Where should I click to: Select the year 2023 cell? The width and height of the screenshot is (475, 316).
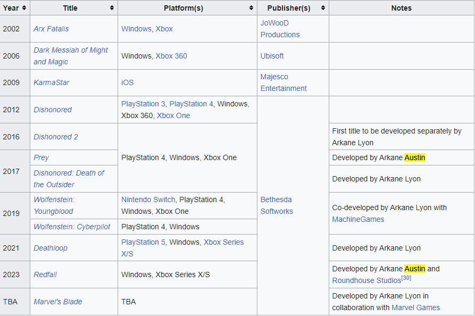tap(15, 275)
